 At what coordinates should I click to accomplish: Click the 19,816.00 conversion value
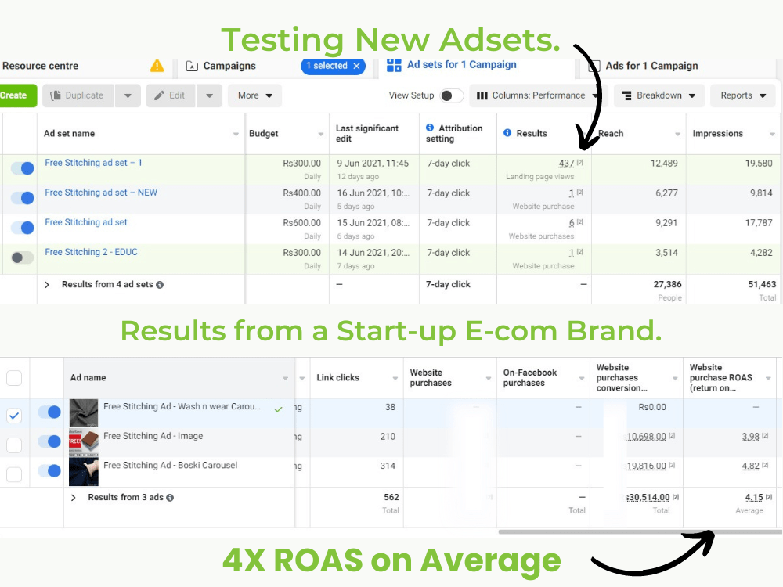646,466
